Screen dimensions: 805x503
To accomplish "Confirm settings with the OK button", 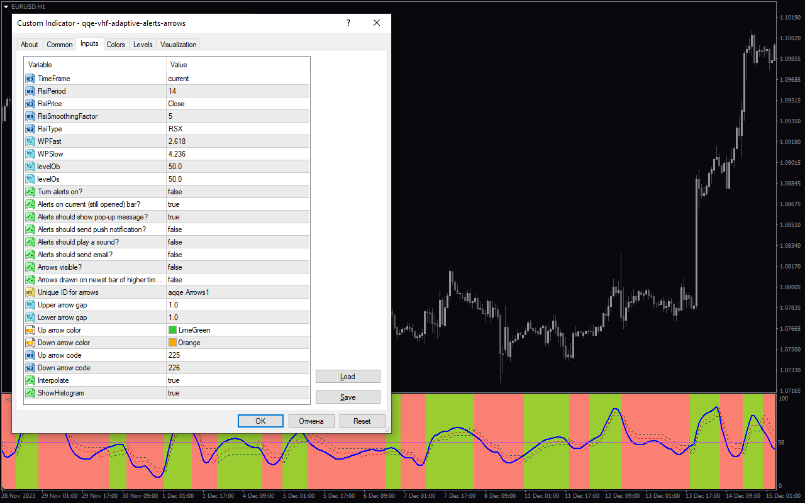I will click(x=260, y=421).
